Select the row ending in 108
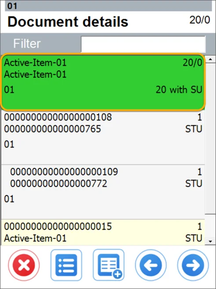Screen dimensions: 216x289 tap(103, 138)
